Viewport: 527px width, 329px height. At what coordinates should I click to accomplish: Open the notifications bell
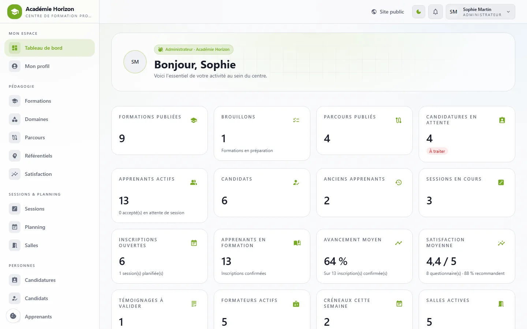coord(436,12)
